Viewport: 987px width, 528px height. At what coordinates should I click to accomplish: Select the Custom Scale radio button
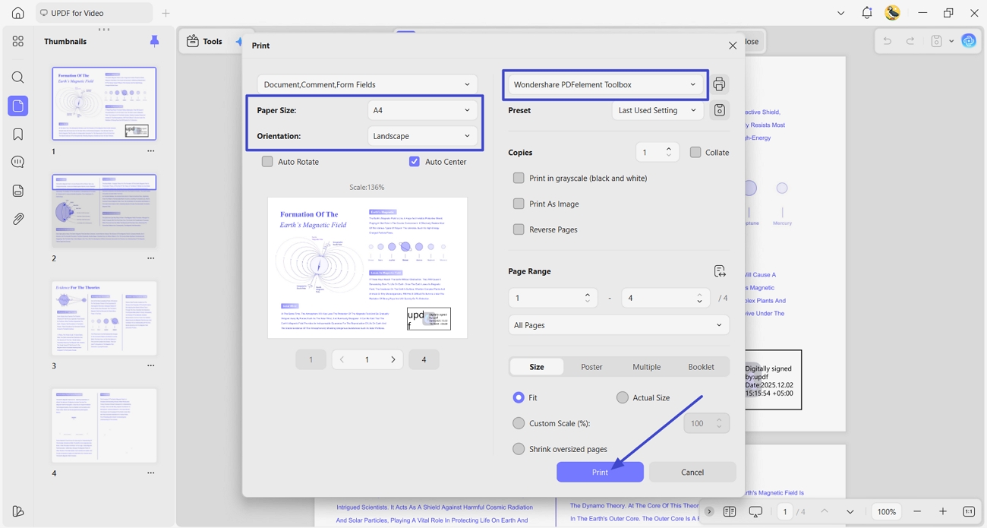519,423
